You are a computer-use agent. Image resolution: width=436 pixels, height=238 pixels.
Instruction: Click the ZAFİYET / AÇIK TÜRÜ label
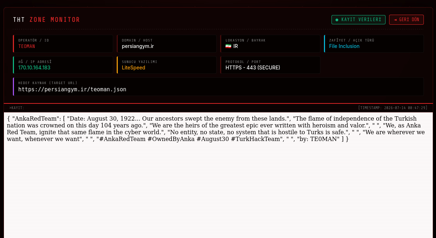(352, 40)
